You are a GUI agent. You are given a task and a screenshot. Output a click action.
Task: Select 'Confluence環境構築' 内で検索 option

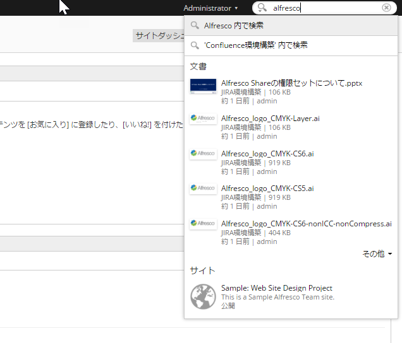291,45
